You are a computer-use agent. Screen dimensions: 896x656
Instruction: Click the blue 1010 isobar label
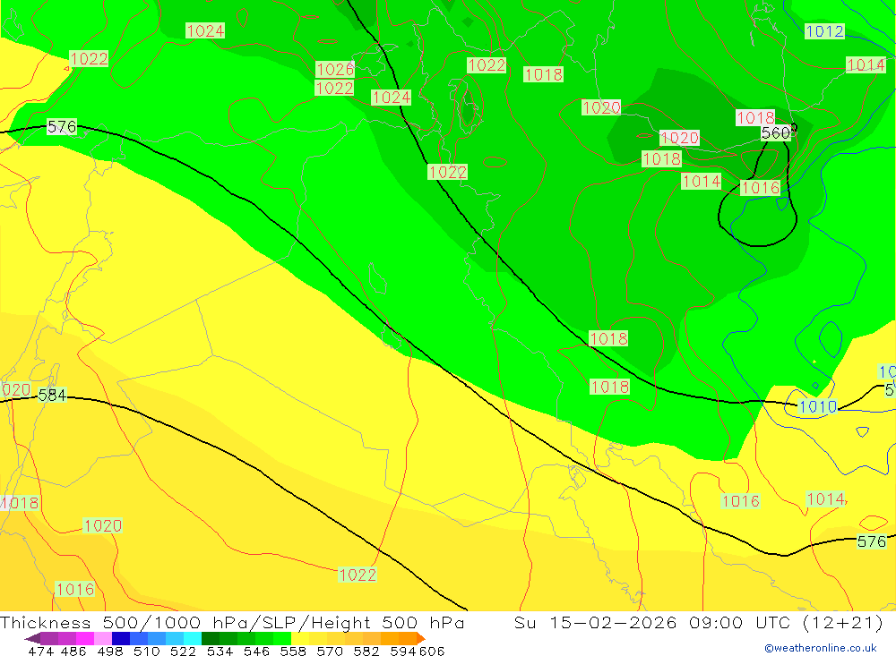pyautogui.click(x=817, y=407)
